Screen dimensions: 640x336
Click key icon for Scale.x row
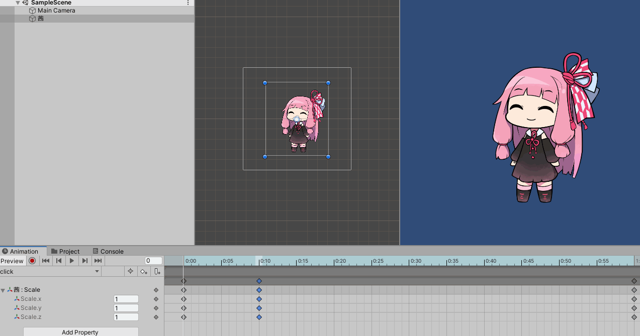pyautogui.click(x=156, y=299)
